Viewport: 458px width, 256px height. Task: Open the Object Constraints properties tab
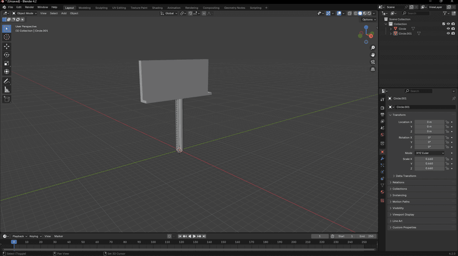382,179
